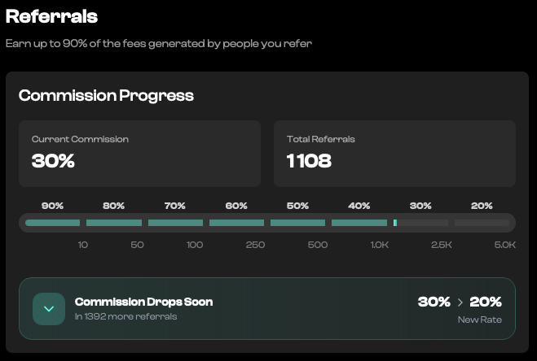
Task: Select the 80% progress bar segment
Action: [x=114, y=223]
